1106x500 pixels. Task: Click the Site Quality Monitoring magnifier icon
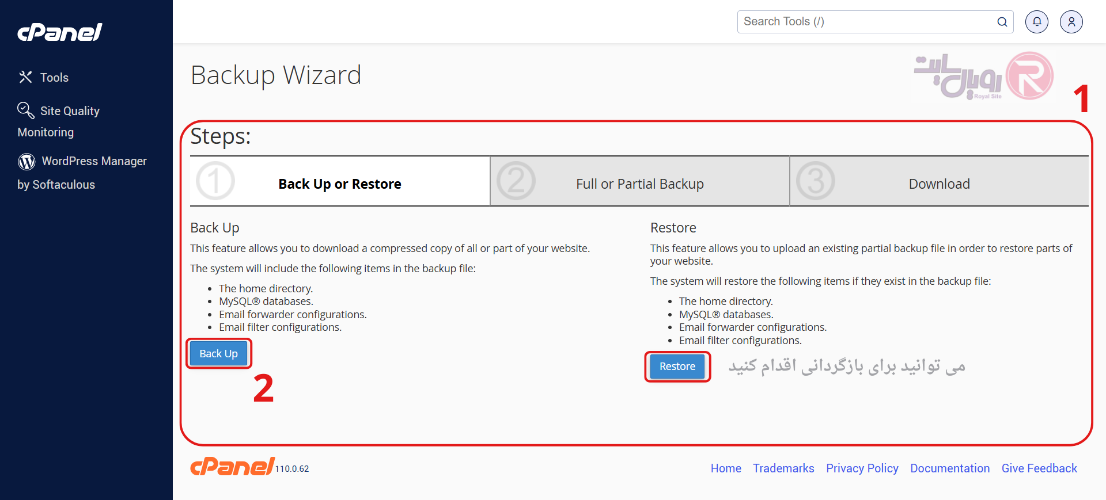[26, 110]
